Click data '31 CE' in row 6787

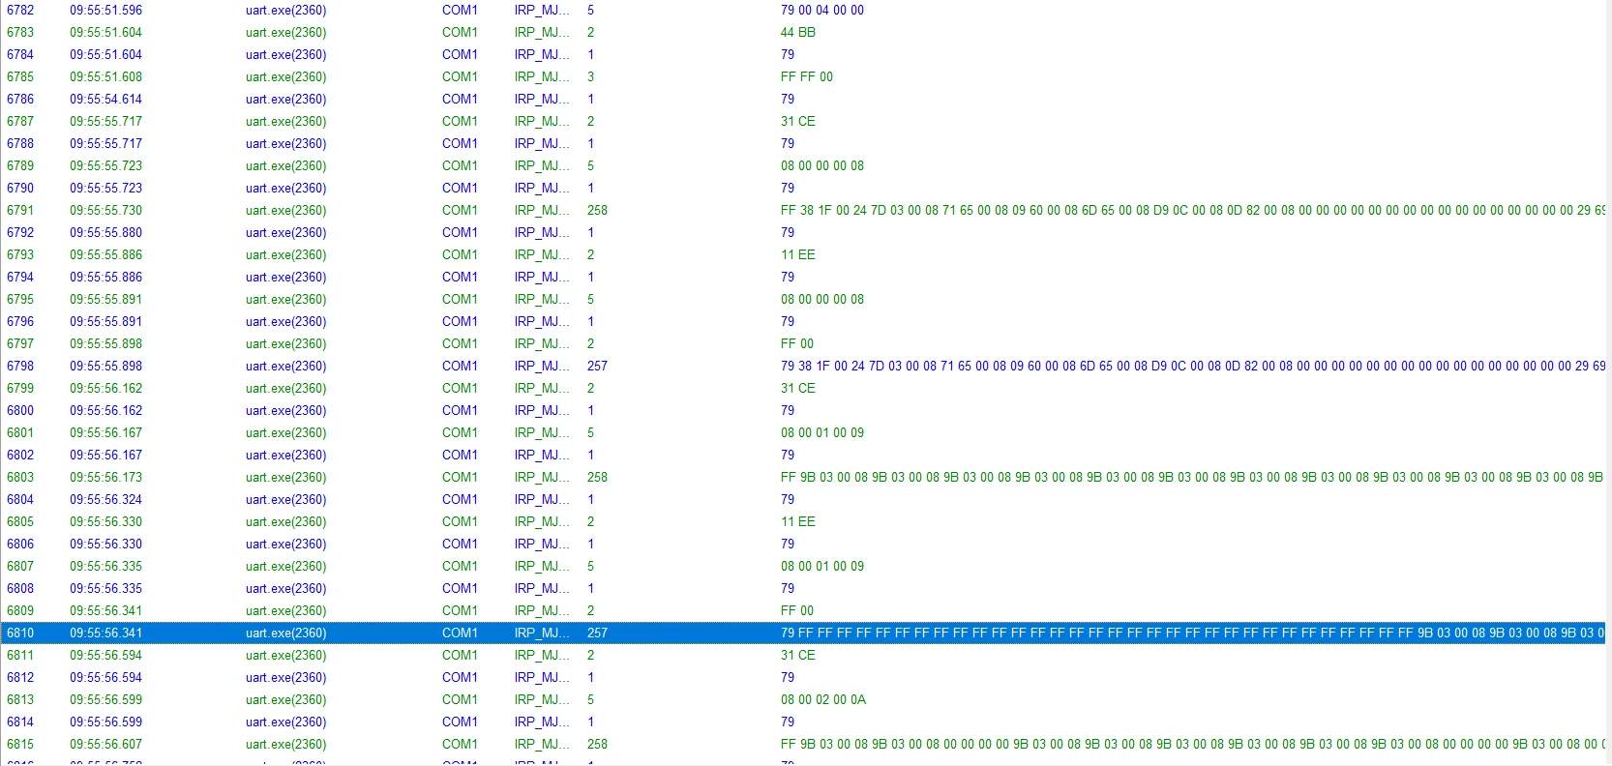click(798, 122)
